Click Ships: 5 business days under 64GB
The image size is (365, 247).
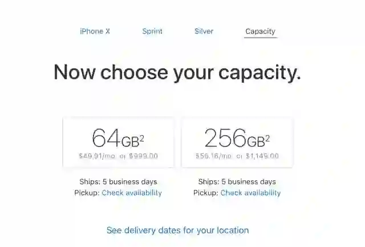[118, 182]
